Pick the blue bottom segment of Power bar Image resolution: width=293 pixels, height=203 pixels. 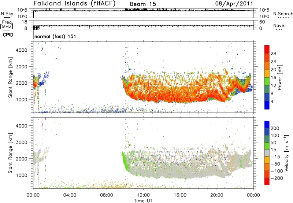(267, 105)
